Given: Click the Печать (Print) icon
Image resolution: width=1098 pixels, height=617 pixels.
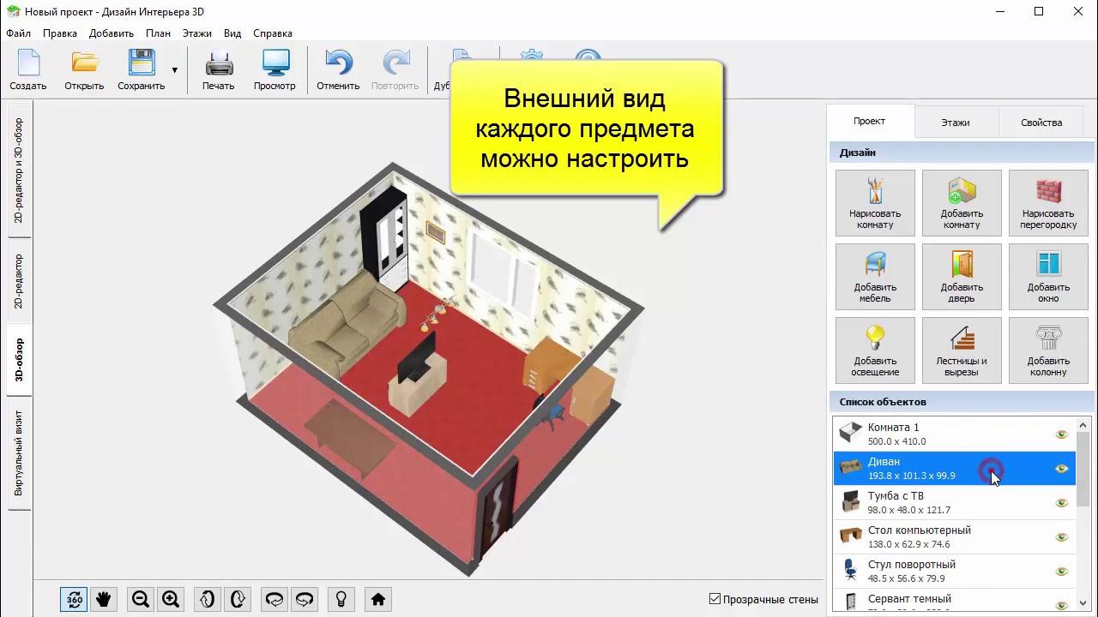Looking at the screenshot, I should coord(219,70).
